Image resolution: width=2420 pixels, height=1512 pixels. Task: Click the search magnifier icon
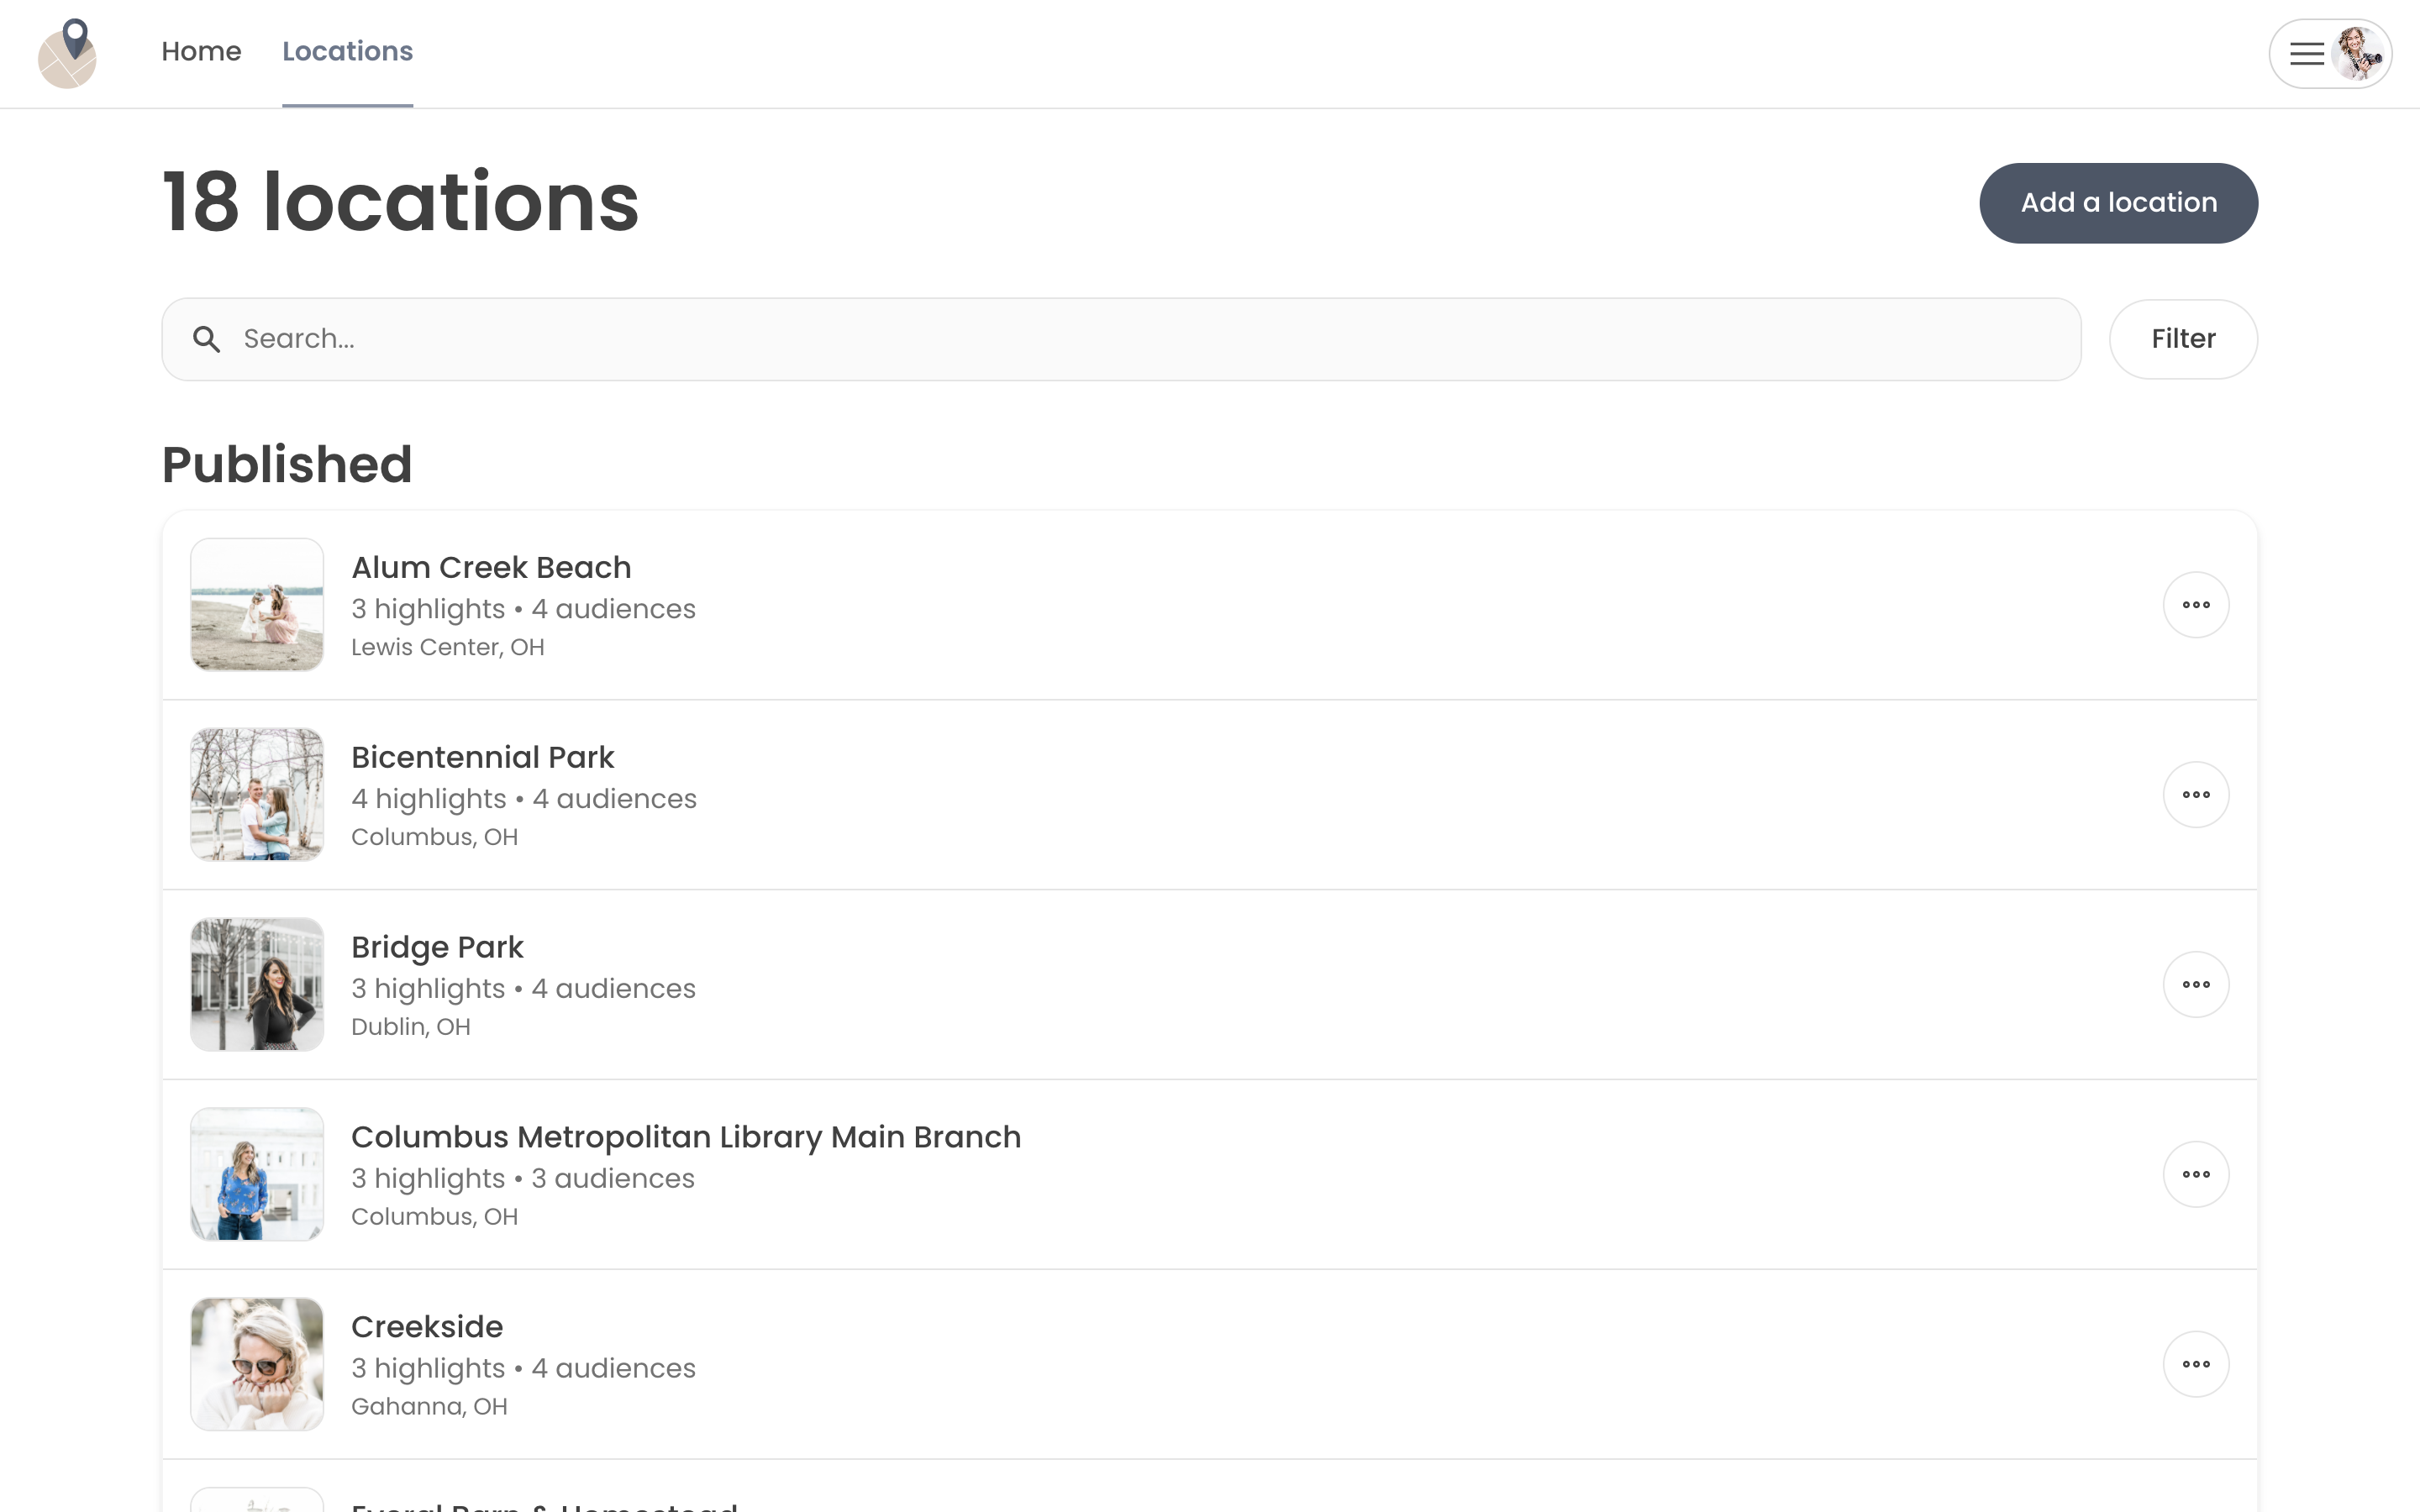pos(206,339)
